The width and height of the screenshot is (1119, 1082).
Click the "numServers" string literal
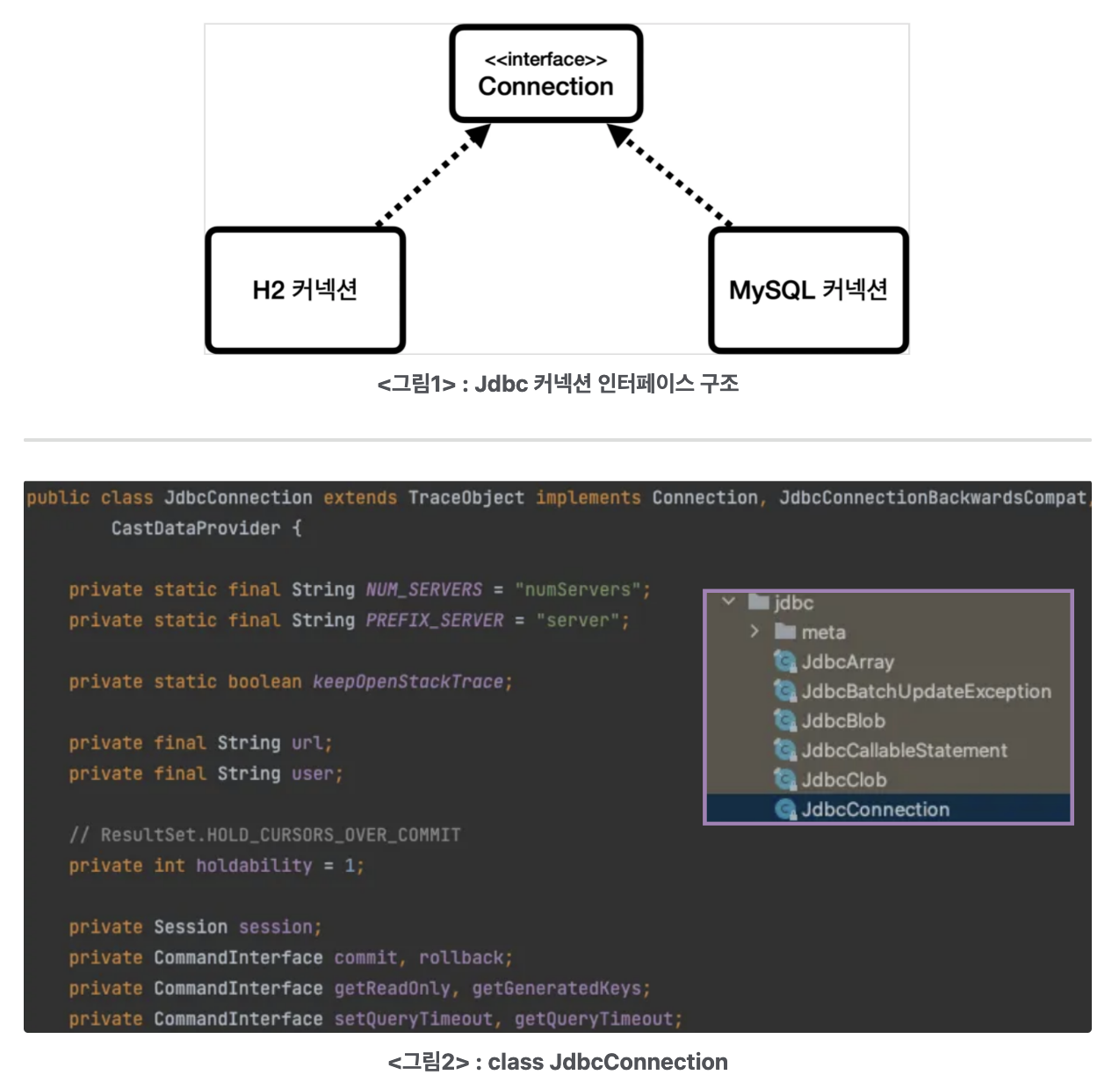[578, 589]
